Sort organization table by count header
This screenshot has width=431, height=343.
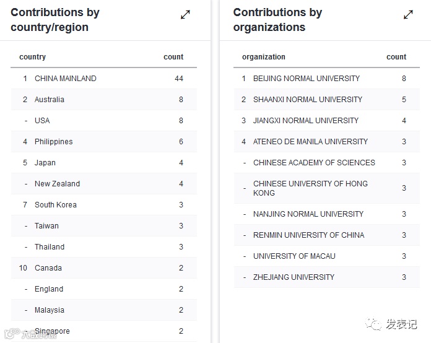(x=396, y=57)
